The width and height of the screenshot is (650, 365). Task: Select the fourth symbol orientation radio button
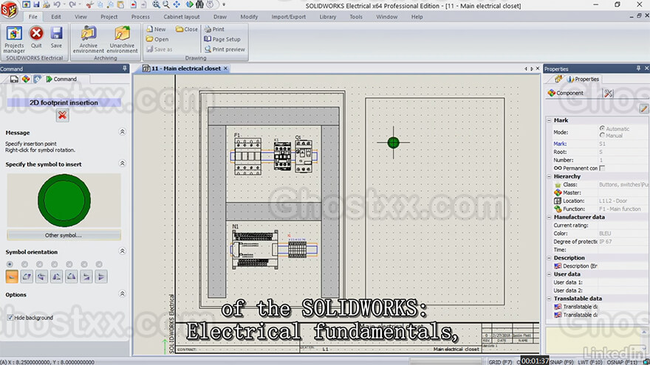(x=55, y=264)
